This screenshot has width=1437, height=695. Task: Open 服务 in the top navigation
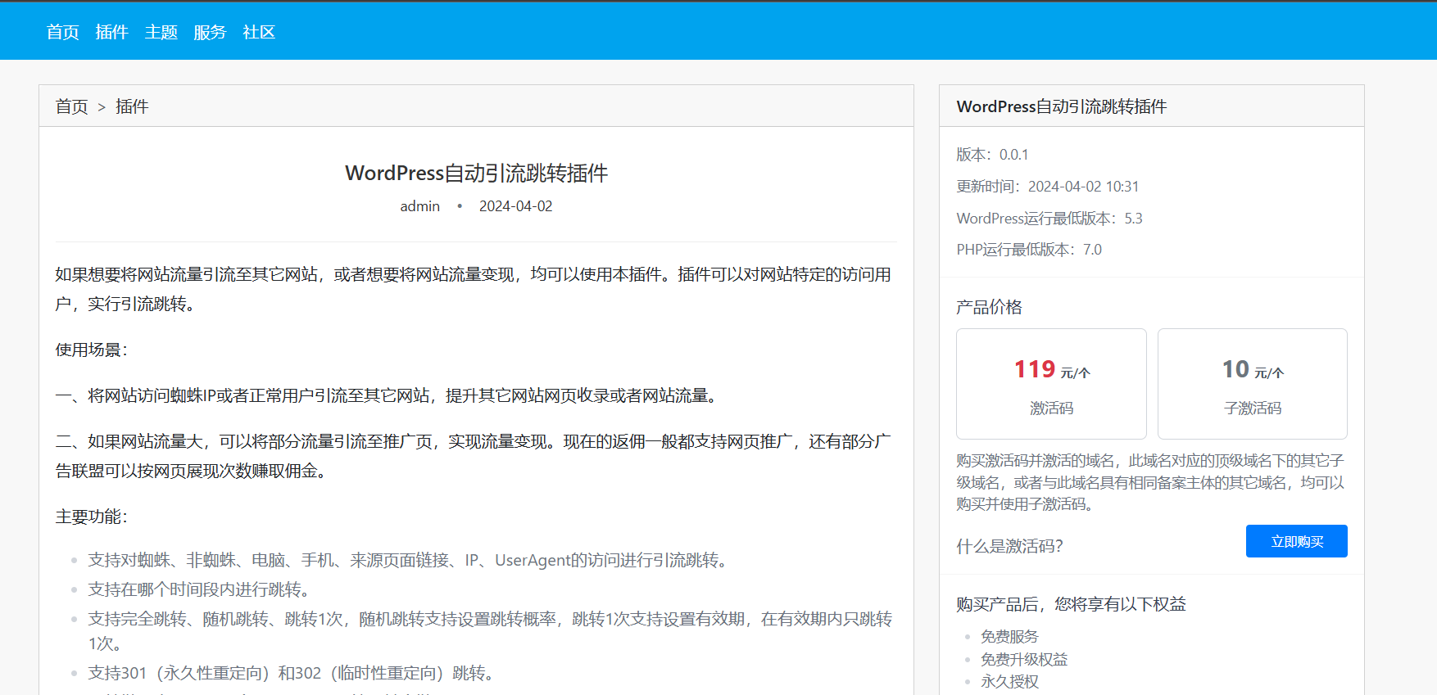210,32
